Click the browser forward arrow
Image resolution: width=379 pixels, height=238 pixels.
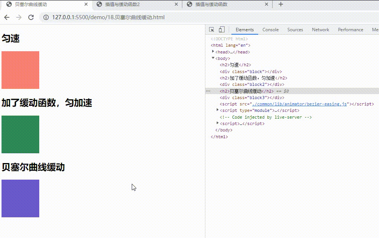point(18,17)
